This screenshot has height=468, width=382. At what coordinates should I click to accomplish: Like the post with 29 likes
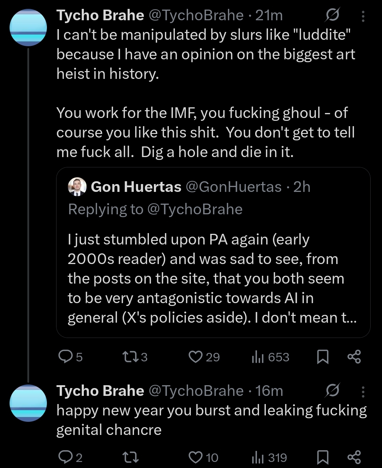[195, 357]
